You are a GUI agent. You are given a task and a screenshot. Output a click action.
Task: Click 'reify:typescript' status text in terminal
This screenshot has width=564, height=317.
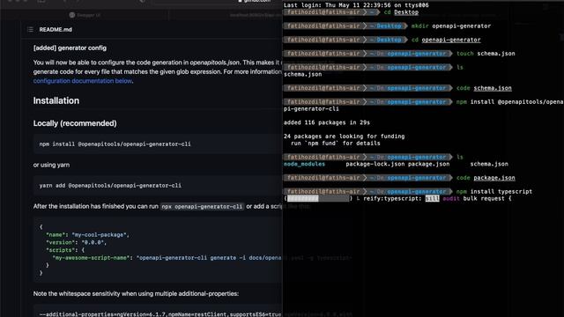392,198
